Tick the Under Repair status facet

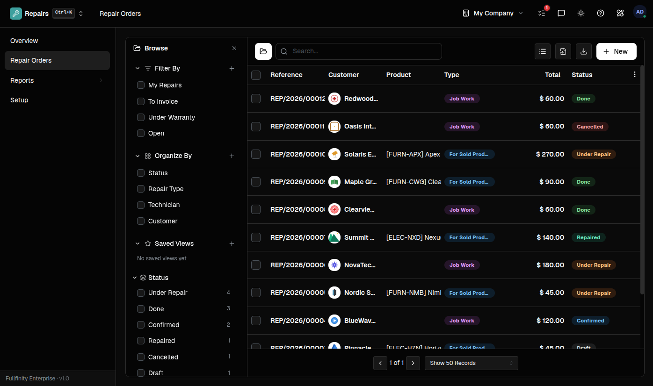(x=141, y=293)
